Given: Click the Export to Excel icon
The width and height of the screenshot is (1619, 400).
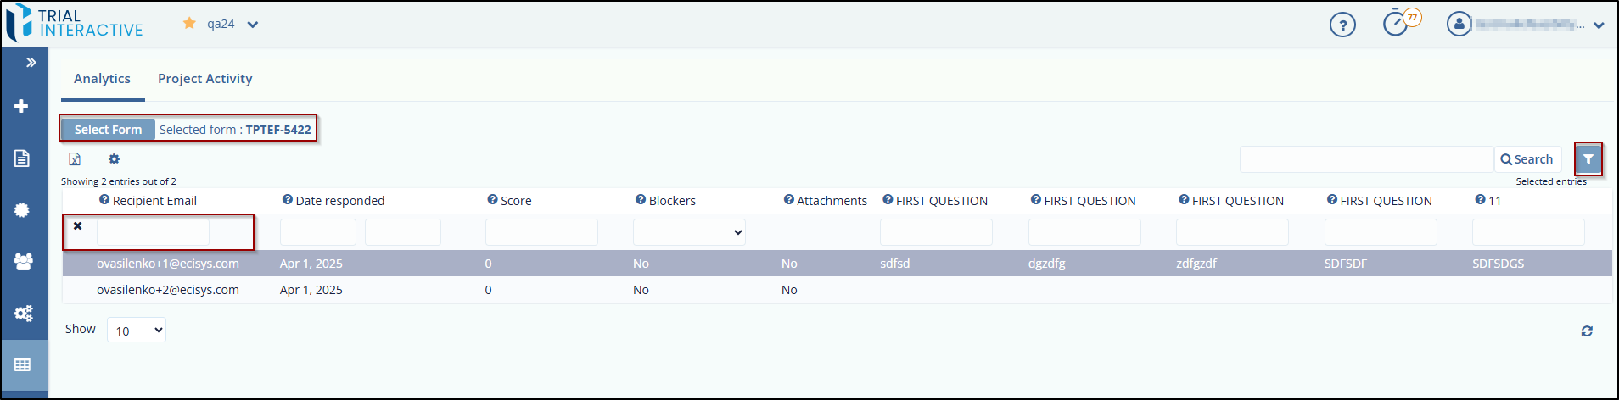Looking at the screenshot, I should pyautogui.click(x=75, y=159).
